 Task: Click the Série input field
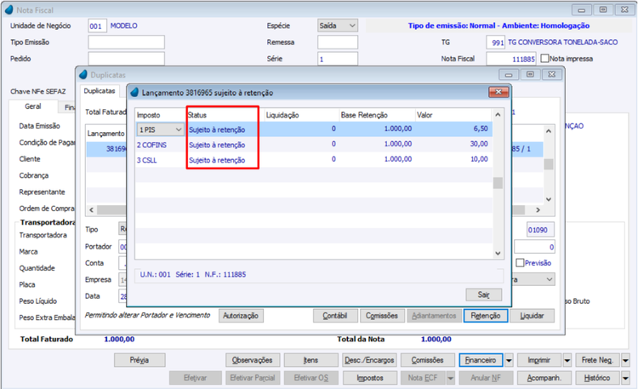point(338,59)
